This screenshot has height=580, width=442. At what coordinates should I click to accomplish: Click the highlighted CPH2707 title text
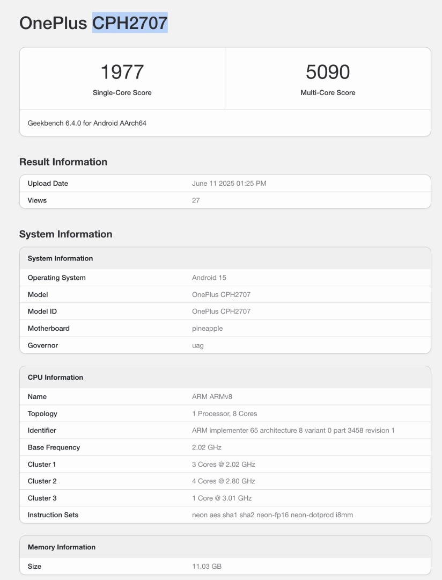click(130, 23)
